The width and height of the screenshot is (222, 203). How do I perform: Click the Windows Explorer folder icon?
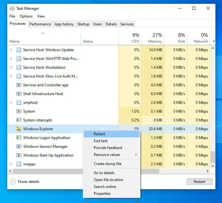pos(18,129)
